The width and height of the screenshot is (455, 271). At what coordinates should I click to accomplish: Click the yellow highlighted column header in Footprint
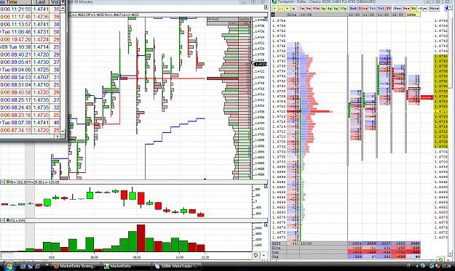click(413, 15)
